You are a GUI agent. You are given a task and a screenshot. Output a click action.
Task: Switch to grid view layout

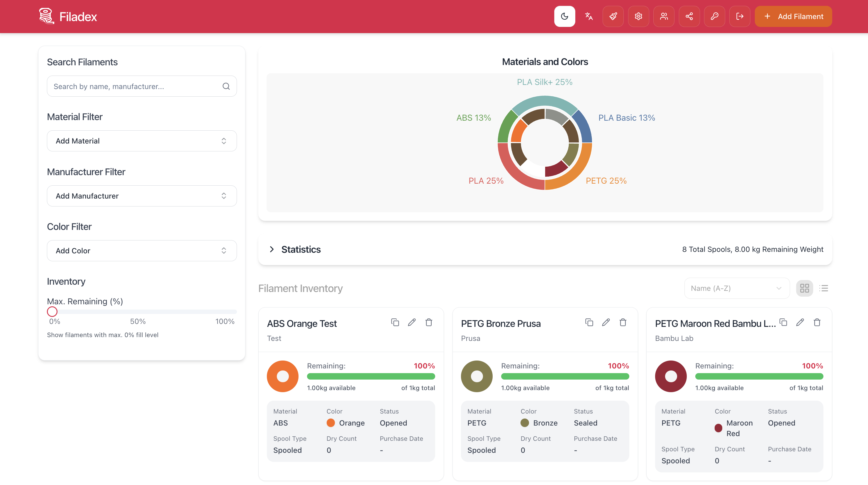click(x=804, y=288)
